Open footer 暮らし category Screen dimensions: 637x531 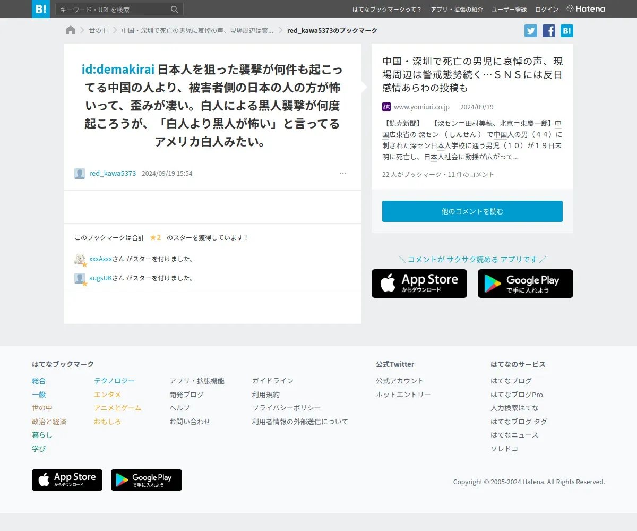[x=42, y=435]
